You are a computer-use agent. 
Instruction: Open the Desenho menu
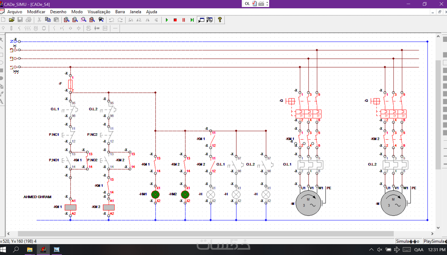[58, 12]
